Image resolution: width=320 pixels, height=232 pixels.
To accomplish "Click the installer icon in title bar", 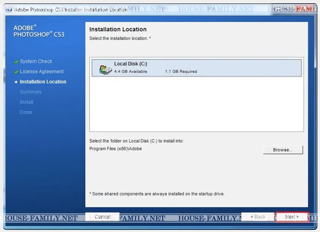I will point(8,9).
